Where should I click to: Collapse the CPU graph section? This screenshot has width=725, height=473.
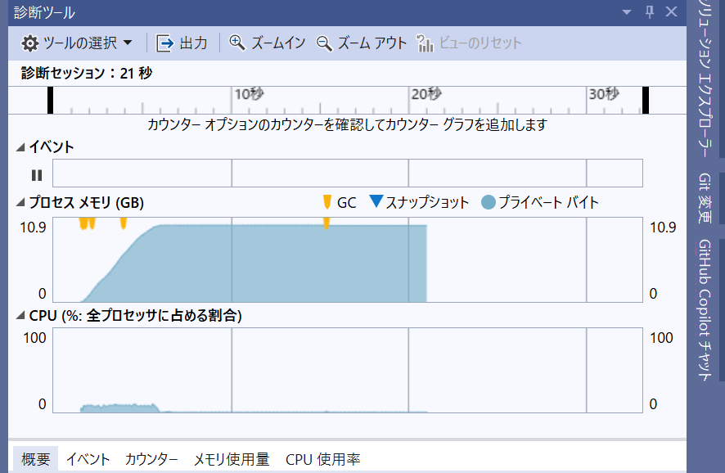coord(20,316)
